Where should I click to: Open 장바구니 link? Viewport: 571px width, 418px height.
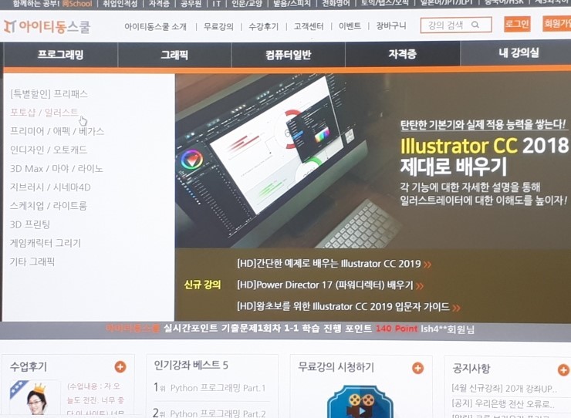pyautogui.click(x=391, y=26)
